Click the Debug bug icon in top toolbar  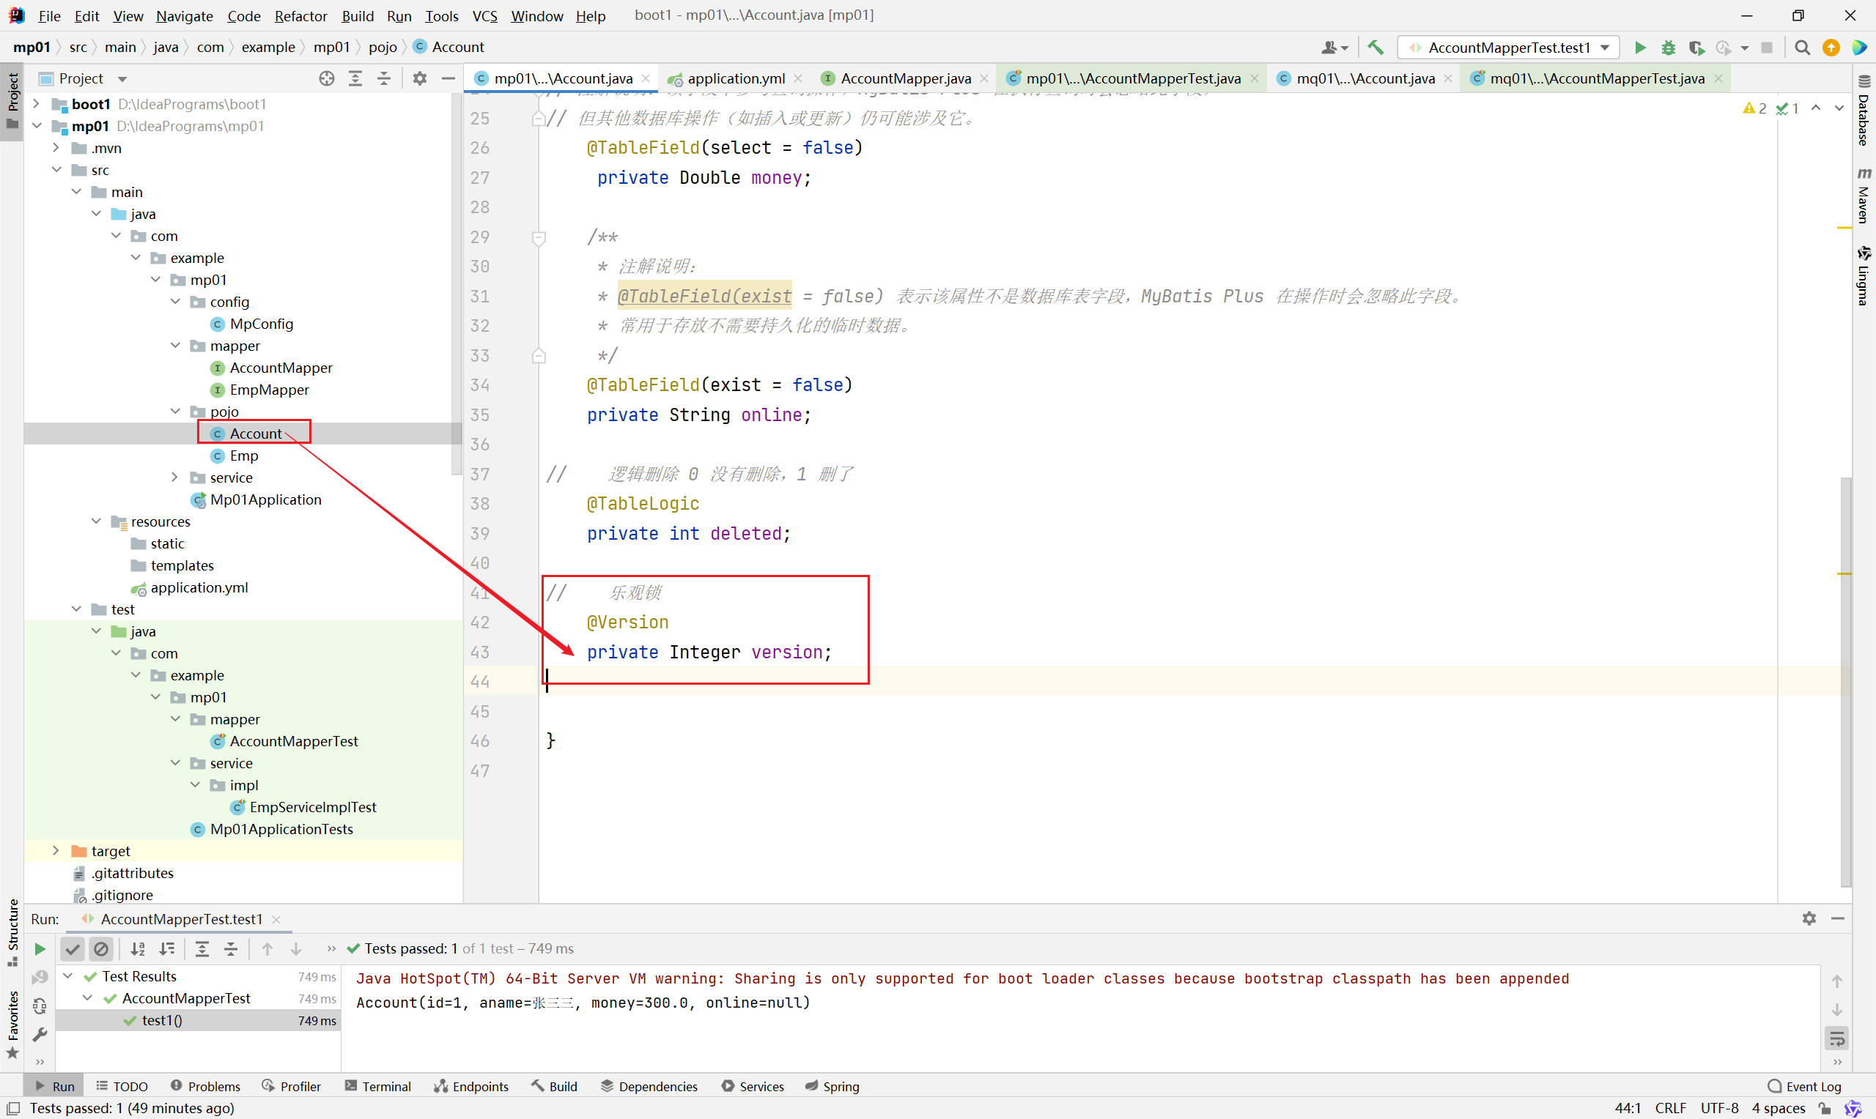click(x=1668, y=48)
